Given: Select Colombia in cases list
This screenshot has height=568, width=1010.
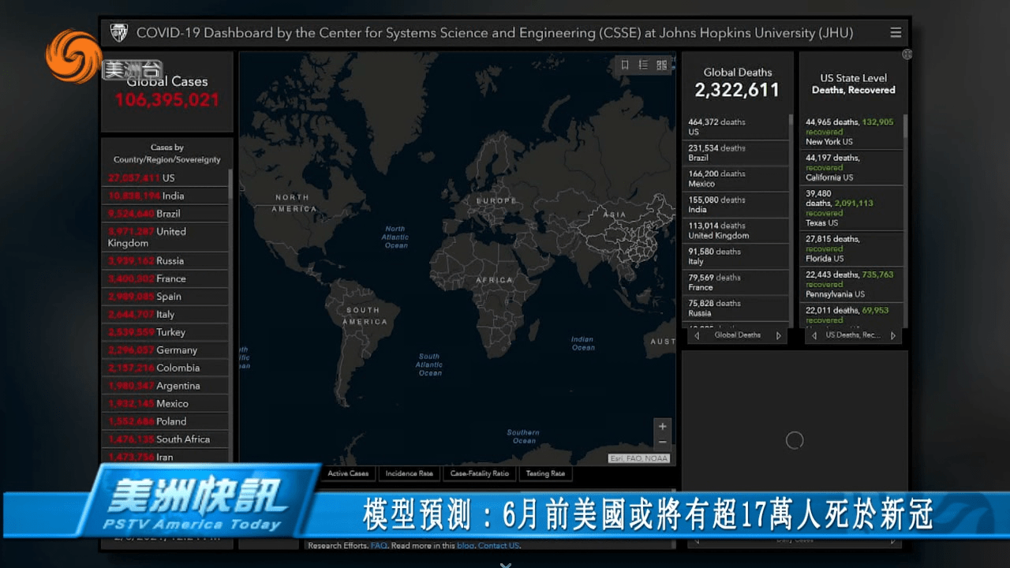Looking at the screenshot, I should (166, 368).
